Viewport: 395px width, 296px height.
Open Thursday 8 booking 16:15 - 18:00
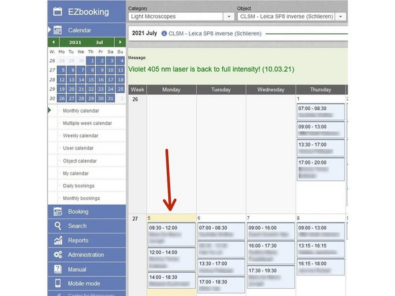coord(321,267)
